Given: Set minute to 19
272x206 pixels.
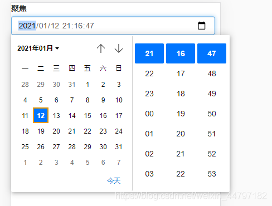Looking at the screenshot, I should [x=181, y=114].
